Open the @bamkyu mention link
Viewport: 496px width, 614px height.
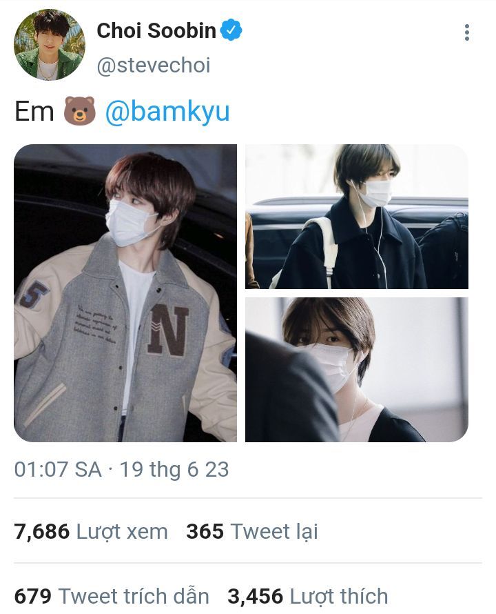167,112
